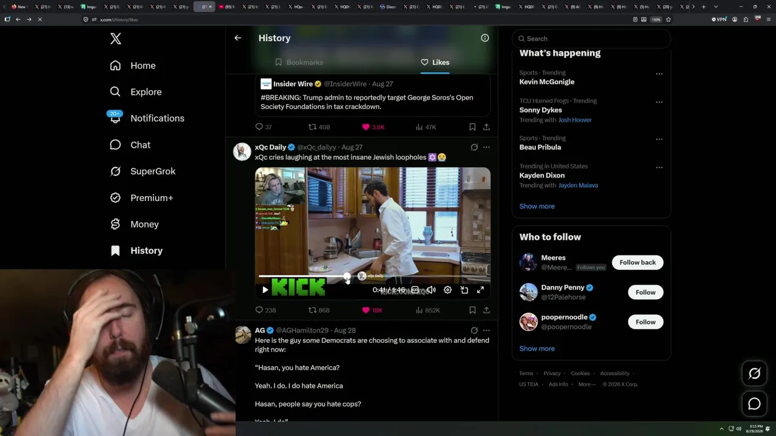Focus the Search field

[x=591, y=39]
